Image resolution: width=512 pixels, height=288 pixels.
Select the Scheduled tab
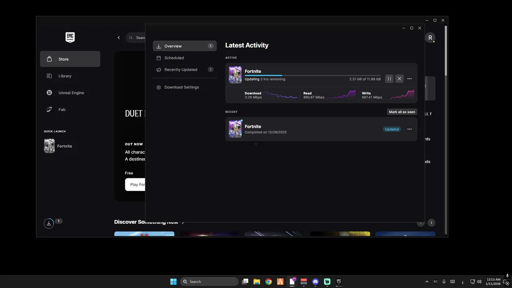pos(185,58)
